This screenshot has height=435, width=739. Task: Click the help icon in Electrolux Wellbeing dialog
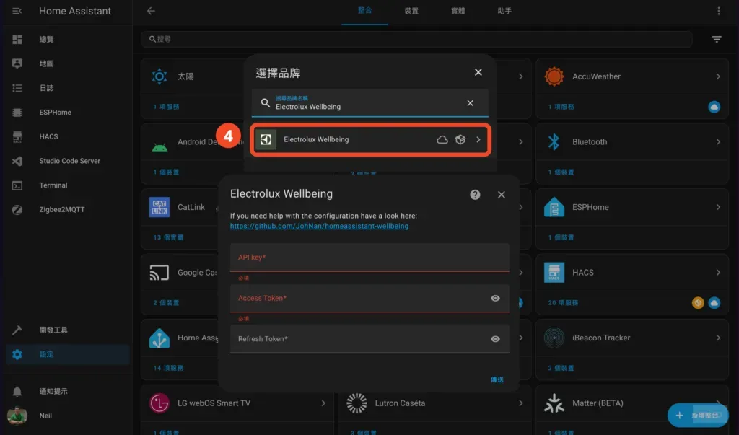point(475,194)
